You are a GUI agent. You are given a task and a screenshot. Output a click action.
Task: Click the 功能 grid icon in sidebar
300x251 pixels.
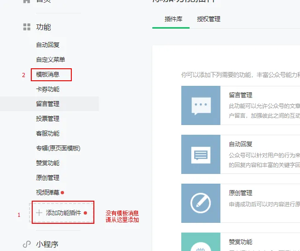click(27, 27)
